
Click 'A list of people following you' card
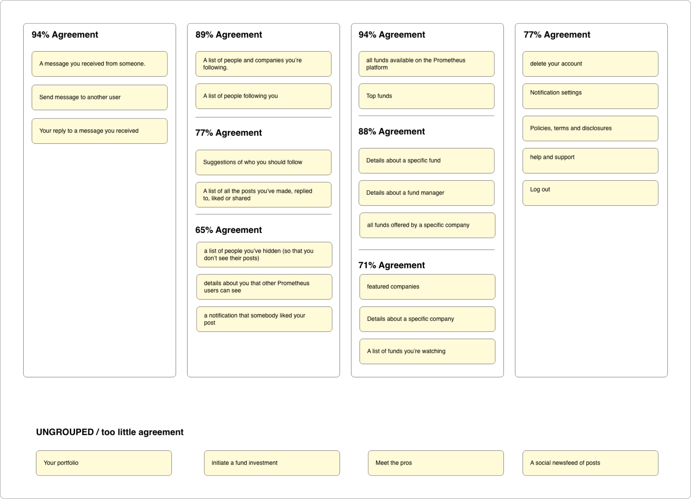tap(263, 96)
